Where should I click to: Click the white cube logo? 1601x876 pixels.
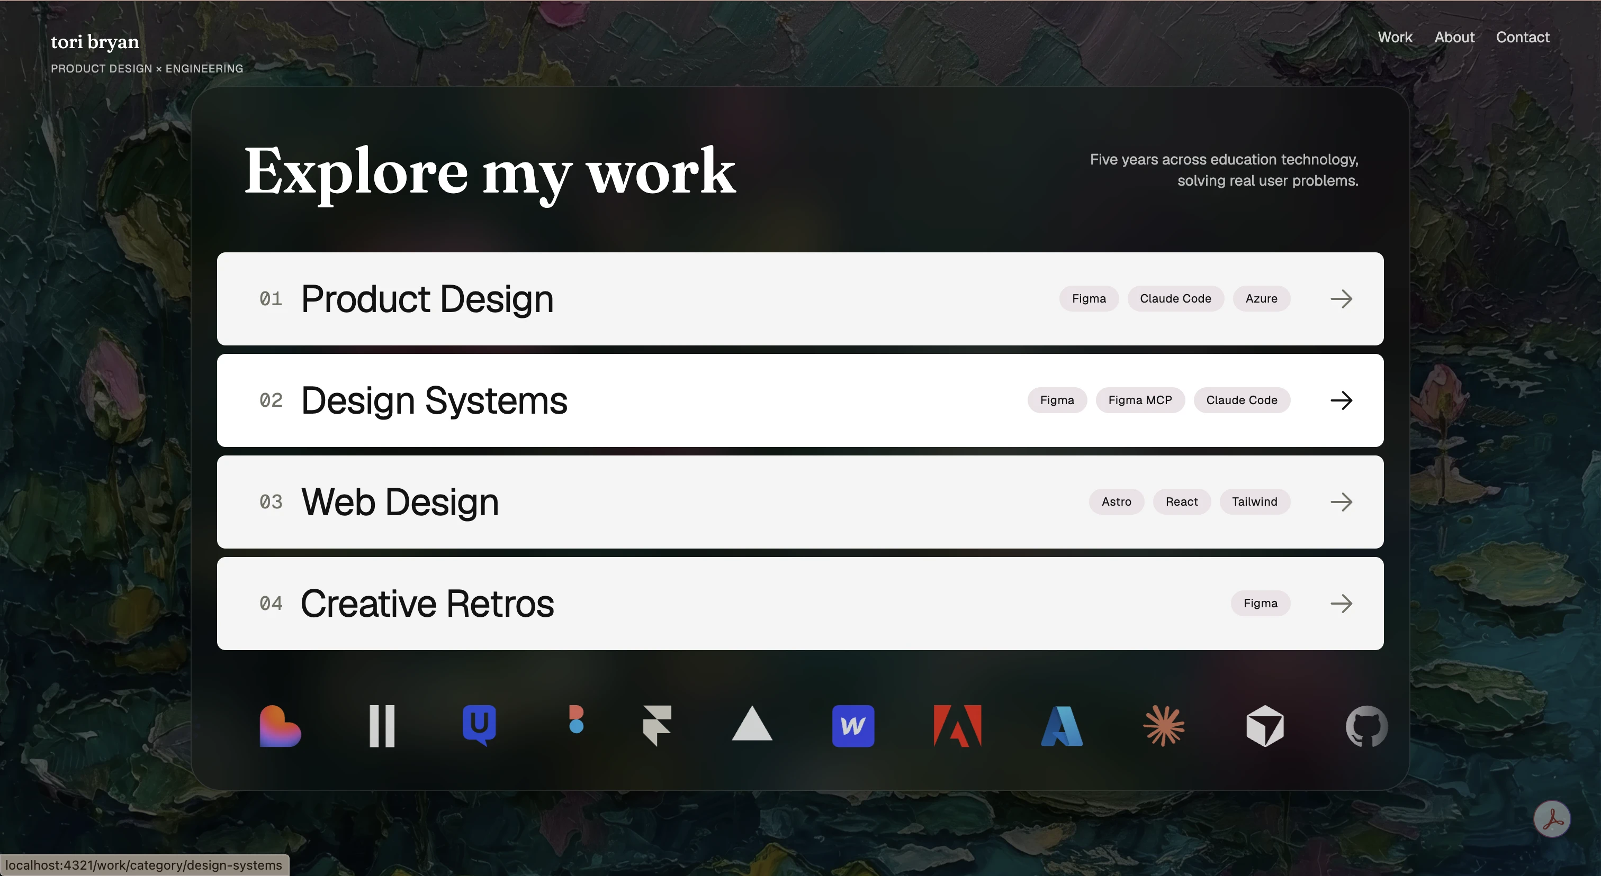coord(1265,726)
